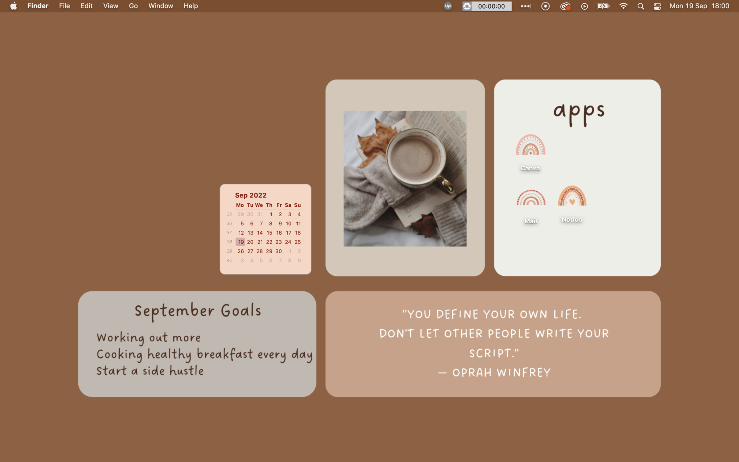
Task: Open the View menu
Action: click(x=110, y=6)
